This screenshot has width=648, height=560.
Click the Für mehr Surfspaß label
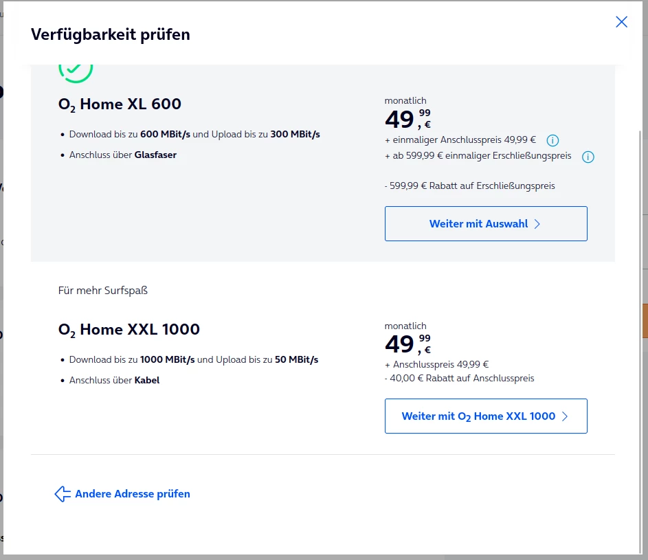pos(103,290)
